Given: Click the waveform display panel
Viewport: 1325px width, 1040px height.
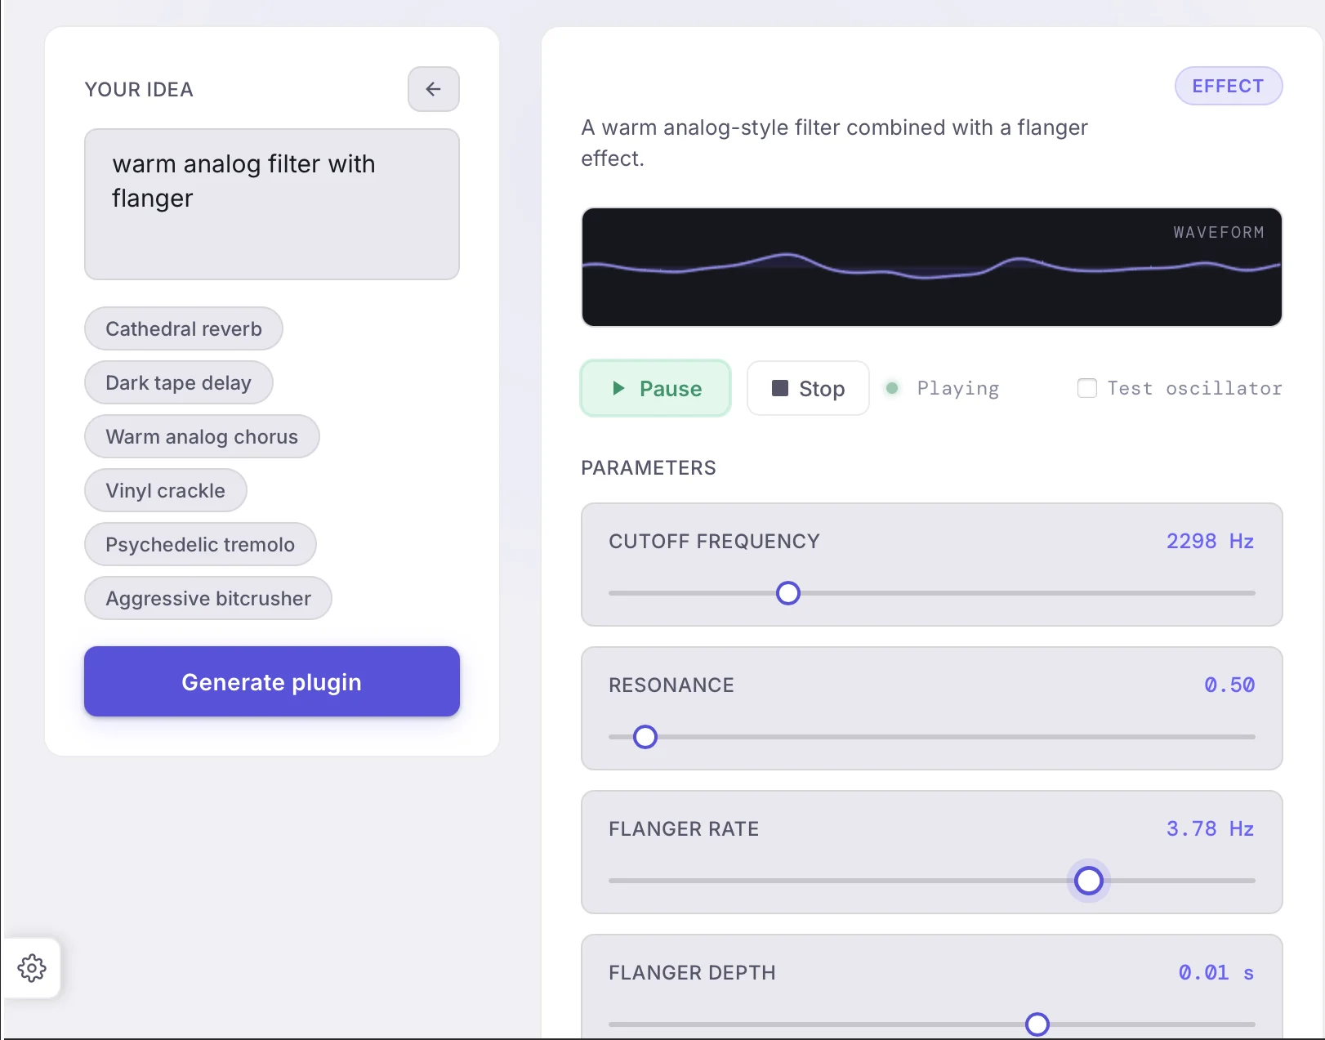Looking at the screenshot, I should point(931,267).
